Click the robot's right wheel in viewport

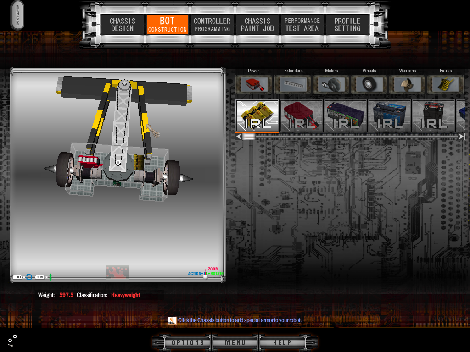[172, 177]
